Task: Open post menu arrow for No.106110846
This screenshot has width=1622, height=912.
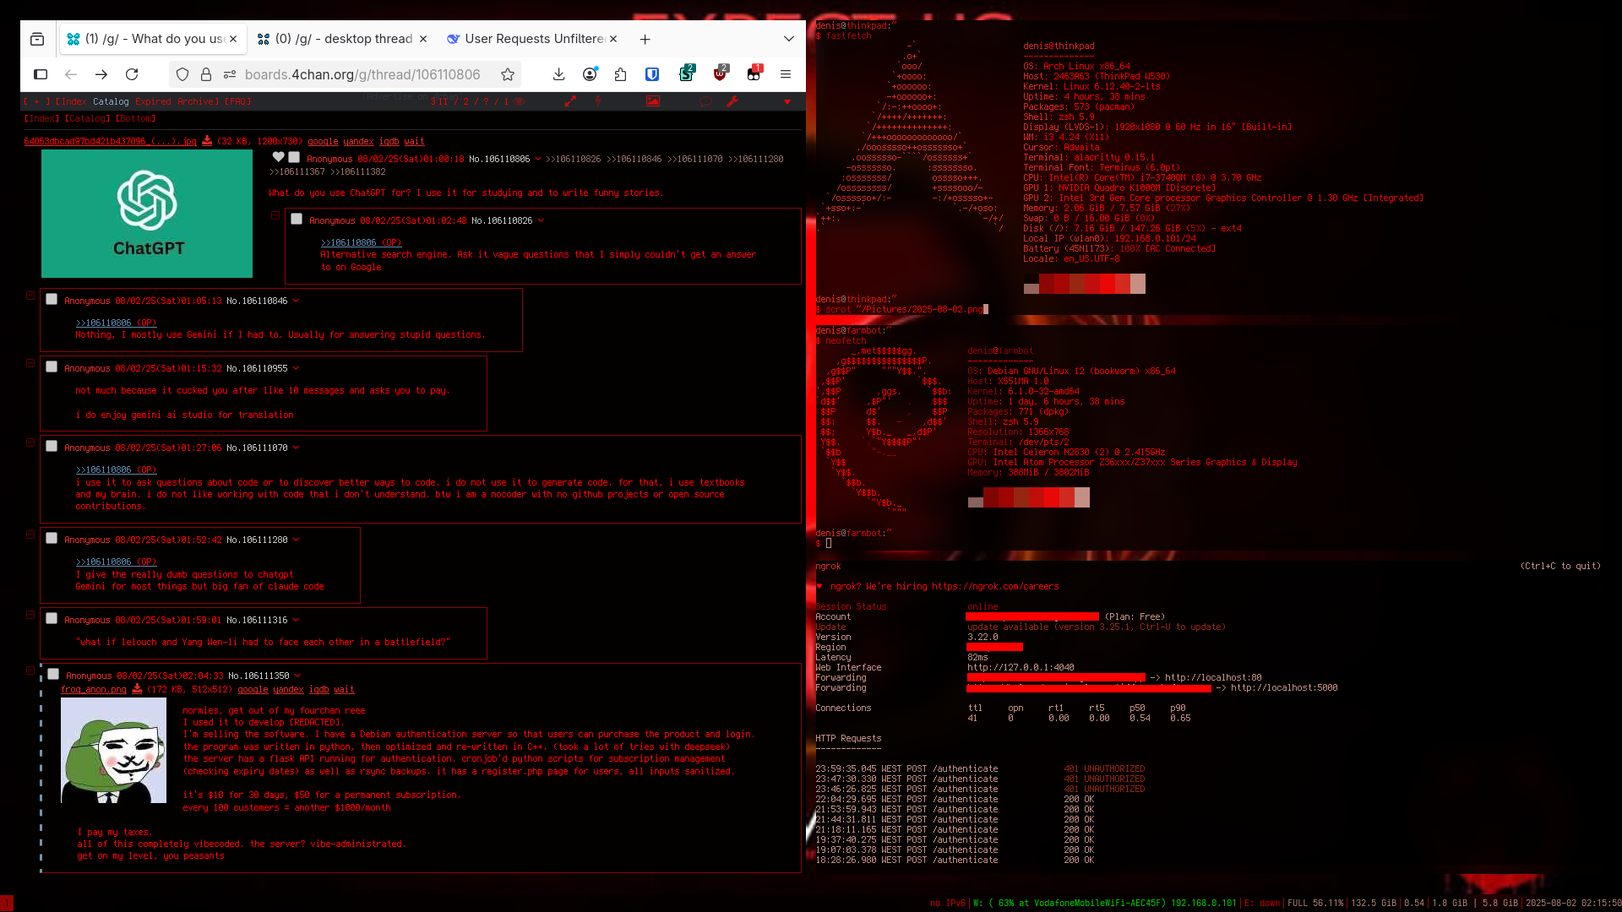Action: pyautogui.click(x=296, y=301)
